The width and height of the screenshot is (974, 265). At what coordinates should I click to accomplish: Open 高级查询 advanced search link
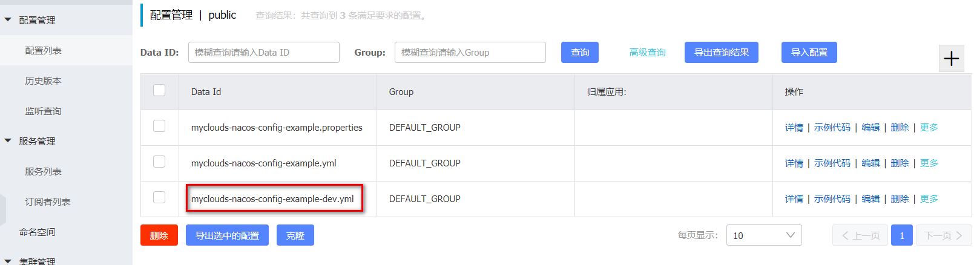(647, 53)
